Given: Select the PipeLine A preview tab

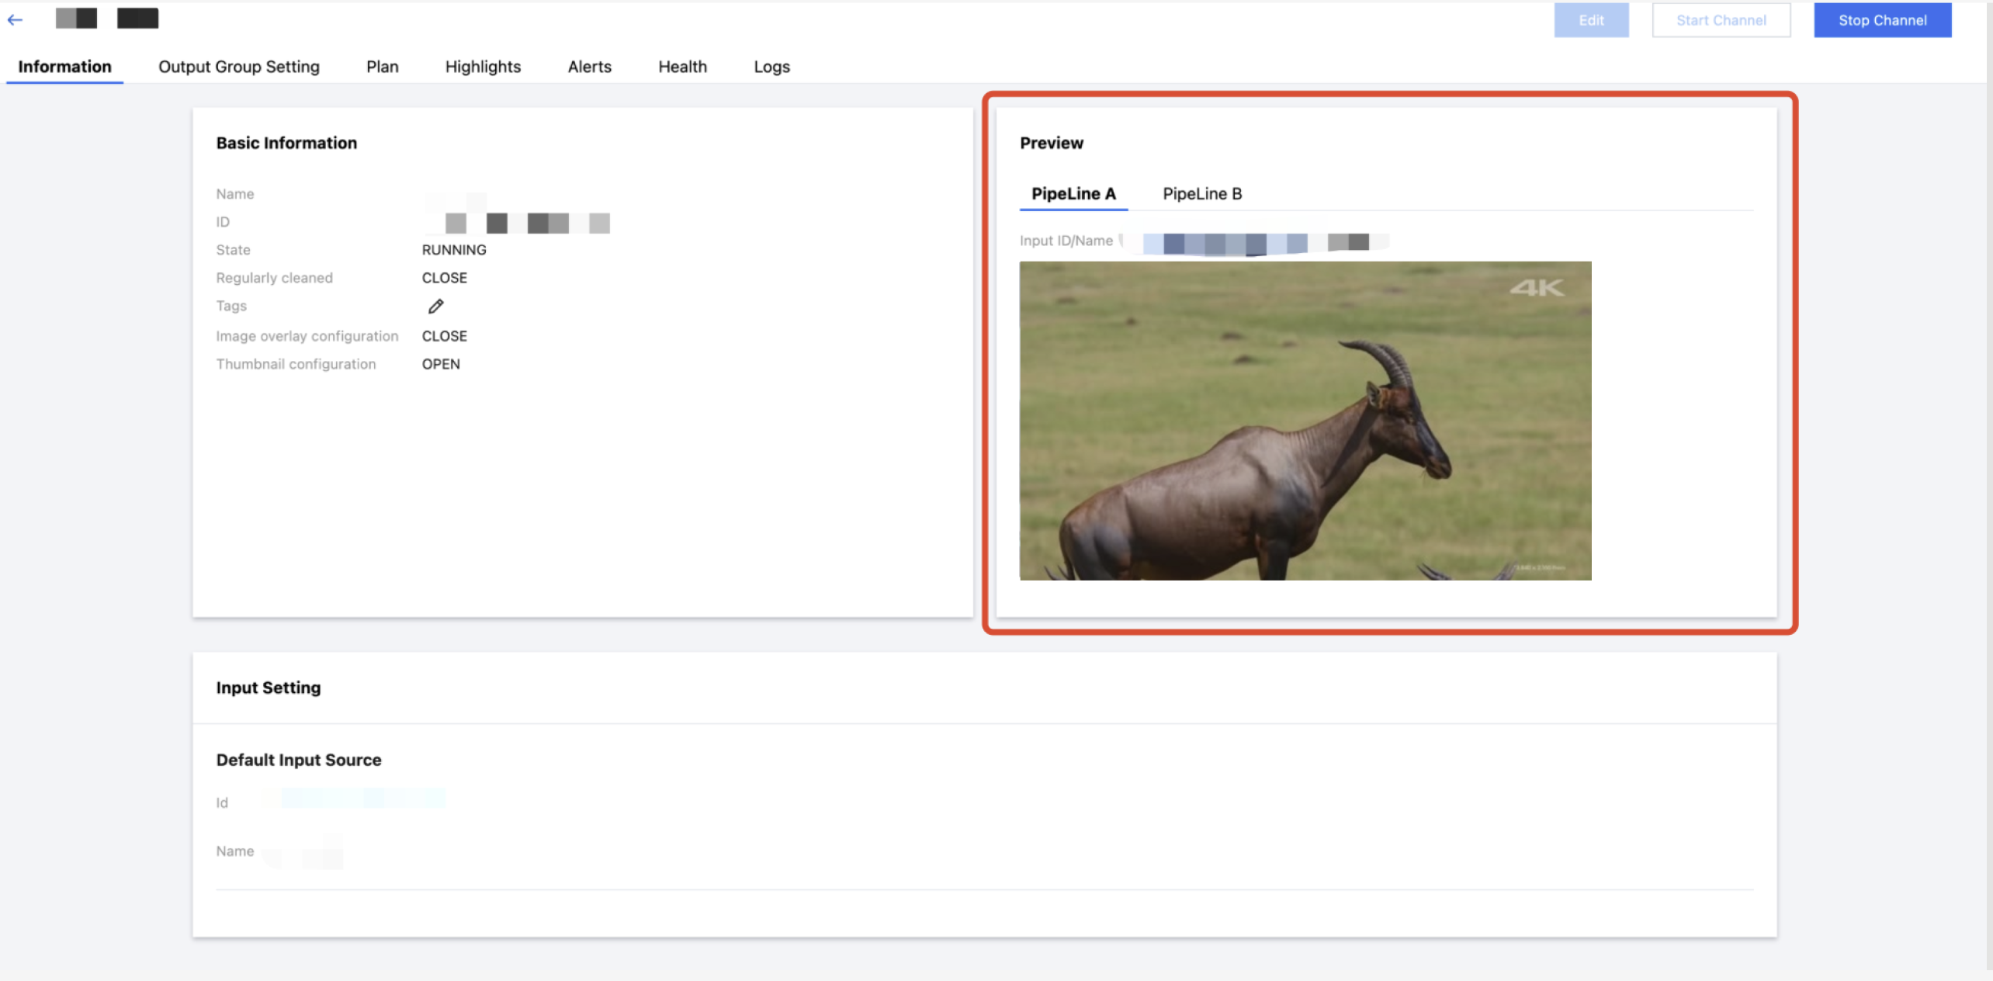Looking at the screenshot, I should (x=1073, y=194).
